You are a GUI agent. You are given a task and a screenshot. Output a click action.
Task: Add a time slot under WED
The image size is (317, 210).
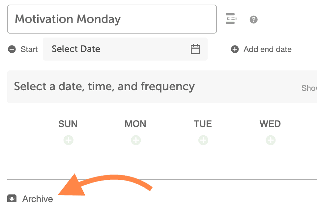click(271, 140)
